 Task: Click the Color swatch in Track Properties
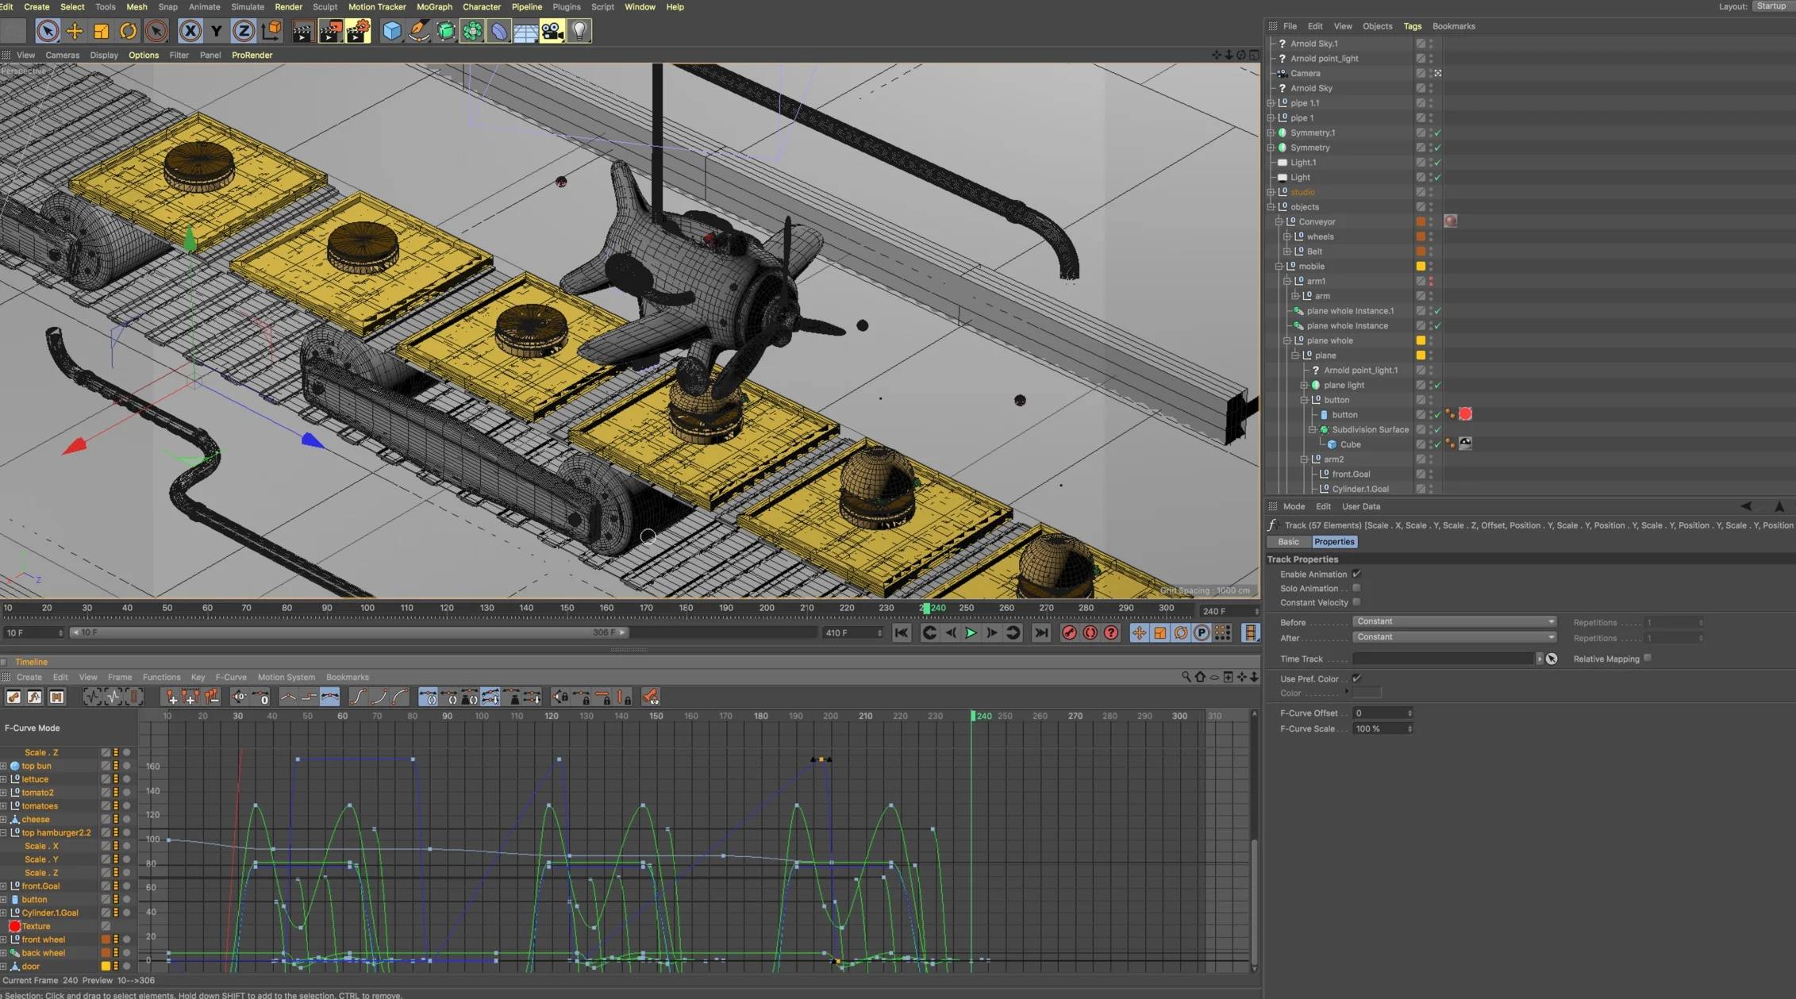point(1367,694)
